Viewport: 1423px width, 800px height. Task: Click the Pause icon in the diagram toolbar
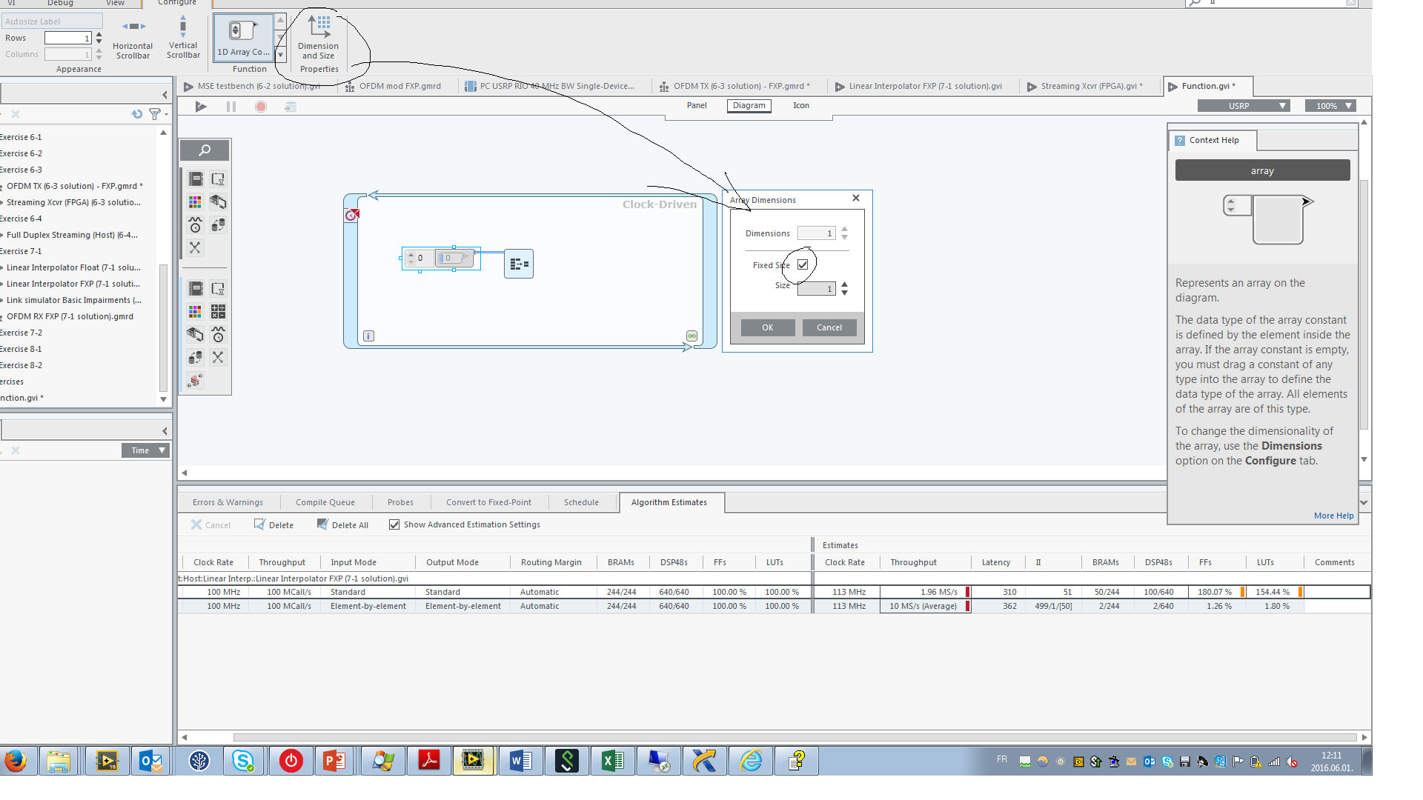pyautogui.click(x=231, y=107)
